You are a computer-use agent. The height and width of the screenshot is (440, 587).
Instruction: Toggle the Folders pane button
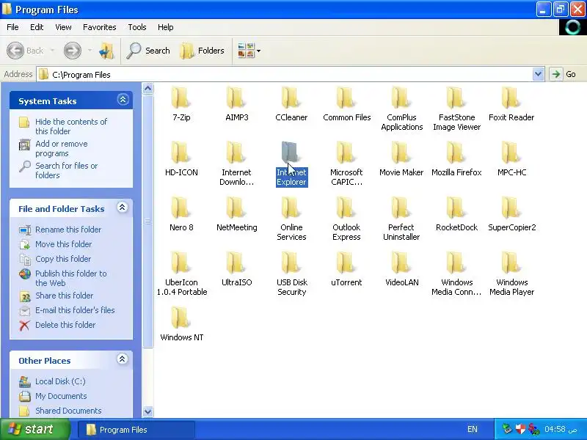click(x=203, y=51)
